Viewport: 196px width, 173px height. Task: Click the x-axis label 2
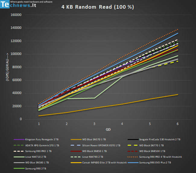tap(67, 124)
